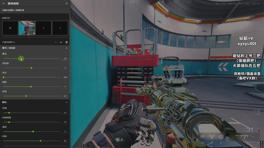Click the 色调 value field showing 10
The width and height of the screenshot is (264, 148).
[x=65, y=113]
